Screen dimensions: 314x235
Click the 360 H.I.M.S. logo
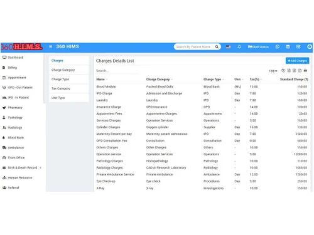click(22, 47)
